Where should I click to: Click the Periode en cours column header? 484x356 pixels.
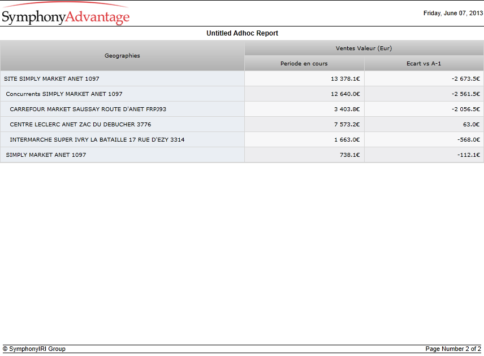[304, 63]
